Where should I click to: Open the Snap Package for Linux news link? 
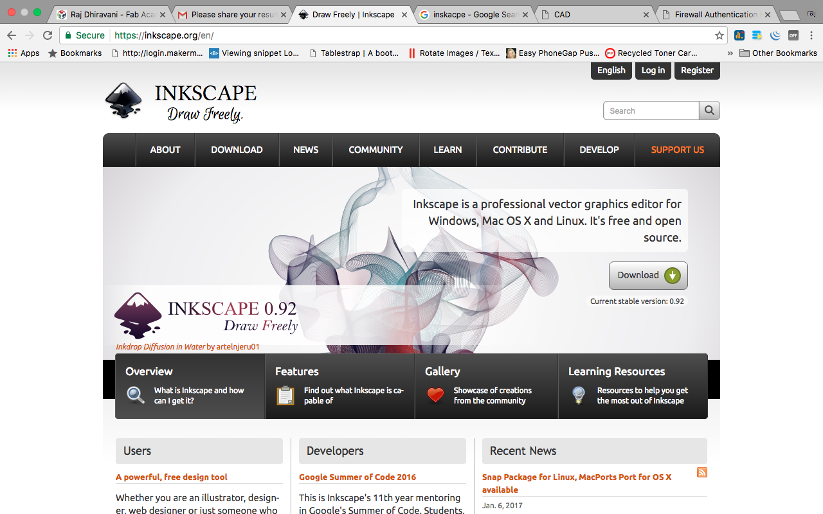click(x=577, y=483)
